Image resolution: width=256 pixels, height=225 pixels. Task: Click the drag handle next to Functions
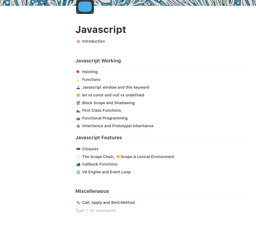coord(72,80)
